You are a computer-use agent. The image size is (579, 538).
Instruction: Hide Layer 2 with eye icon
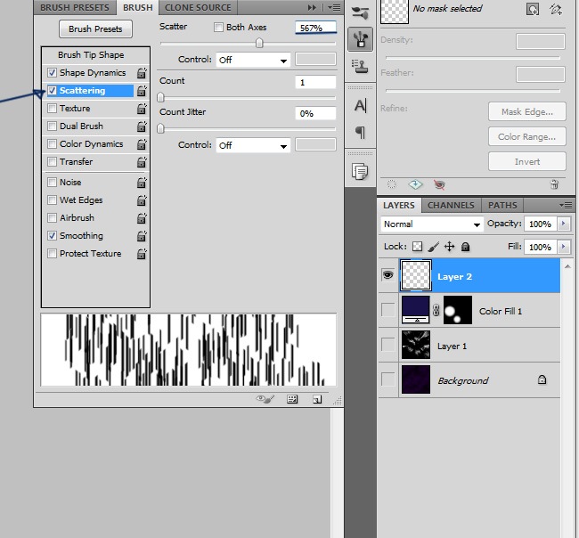tap(387, 276)
